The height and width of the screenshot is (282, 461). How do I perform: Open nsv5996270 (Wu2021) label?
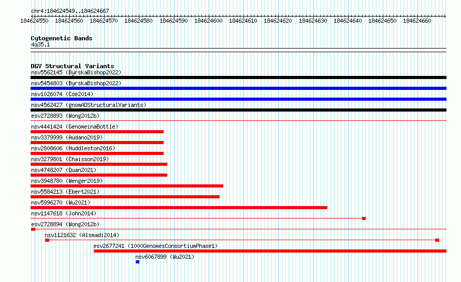[61, 202]
